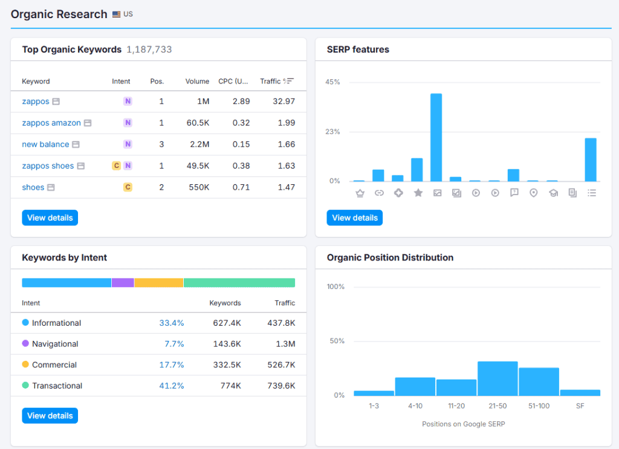Open SERP snapshot icon next to shoes

[51, 187]
